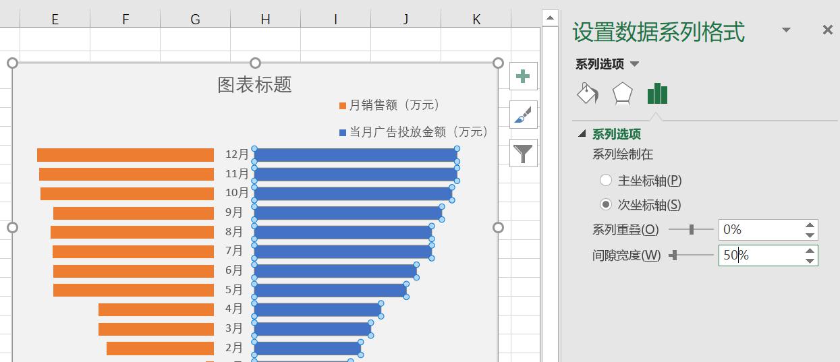This screenshot has width=840, height=362.
Task: Select column header H
Action: (265, 20)
